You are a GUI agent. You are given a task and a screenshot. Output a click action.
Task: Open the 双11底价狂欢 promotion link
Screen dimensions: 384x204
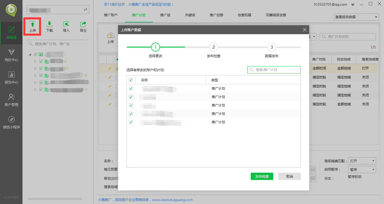tap(139, 4)
